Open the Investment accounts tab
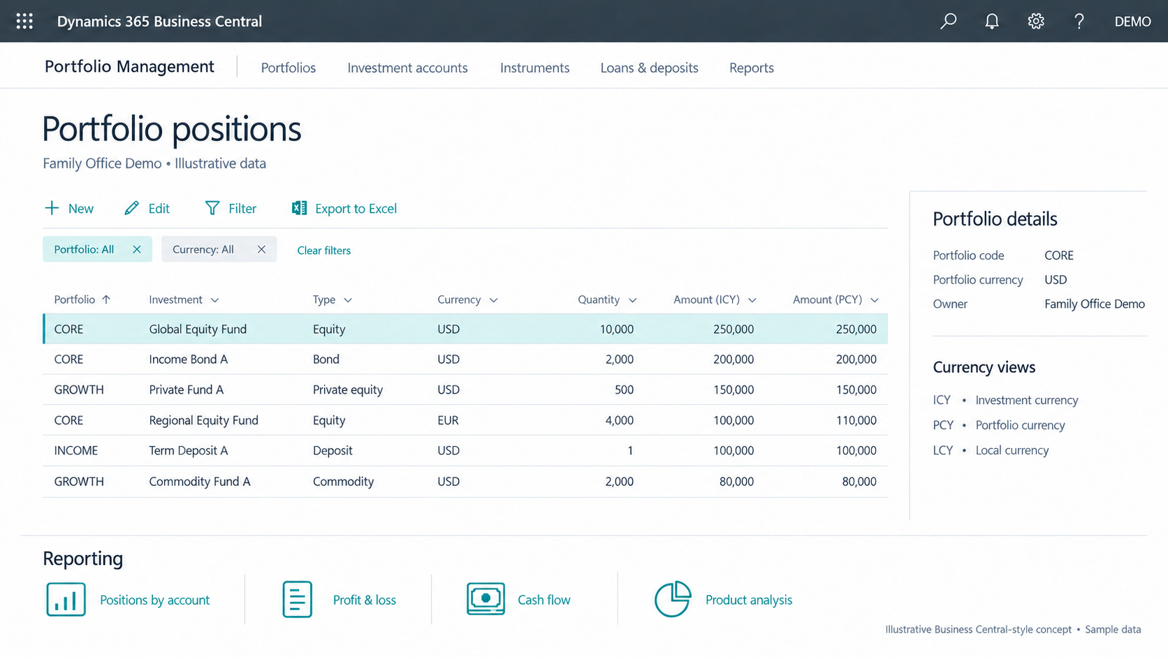The width and height of the screenshot is (1168, 657). (x=407, y=68)
